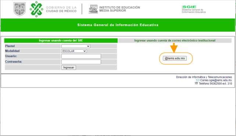Viewport: 236px width, 136px height.
Task: Click the SGIE logo at top right
Action: (194, 9)
